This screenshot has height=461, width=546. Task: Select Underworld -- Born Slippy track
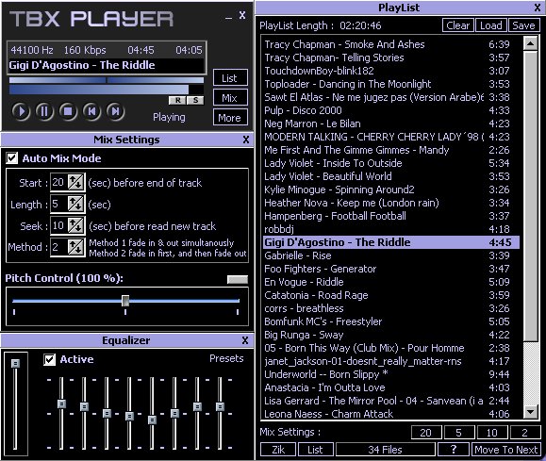(x=391, y=374)
